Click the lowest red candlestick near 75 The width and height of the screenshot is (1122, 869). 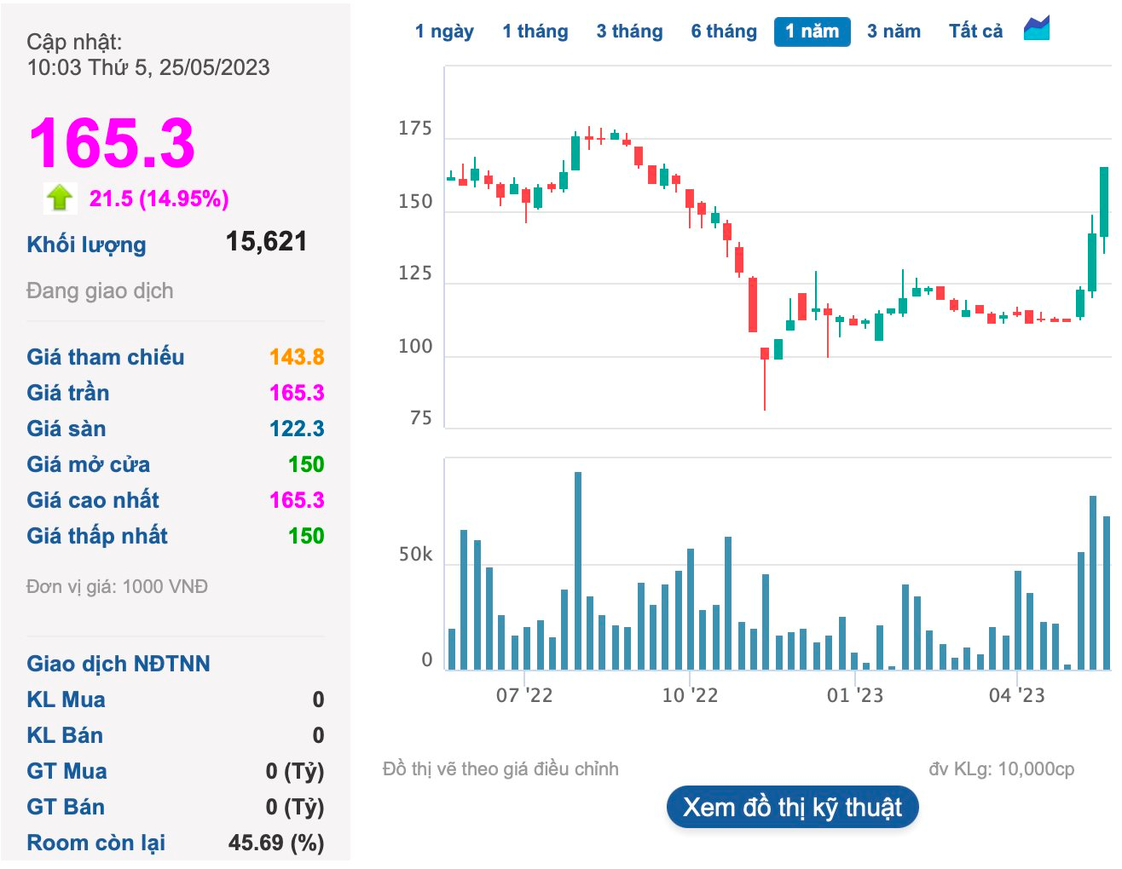(765, 378)
